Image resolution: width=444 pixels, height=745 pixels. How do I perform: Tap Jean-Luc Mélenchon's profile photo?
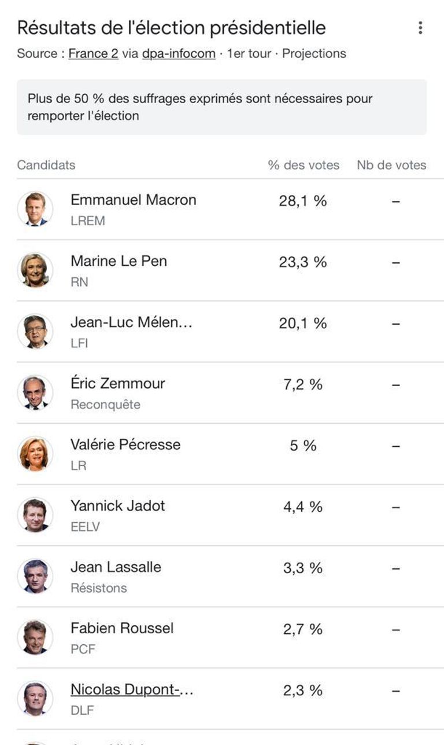click(x=35, y=332)
